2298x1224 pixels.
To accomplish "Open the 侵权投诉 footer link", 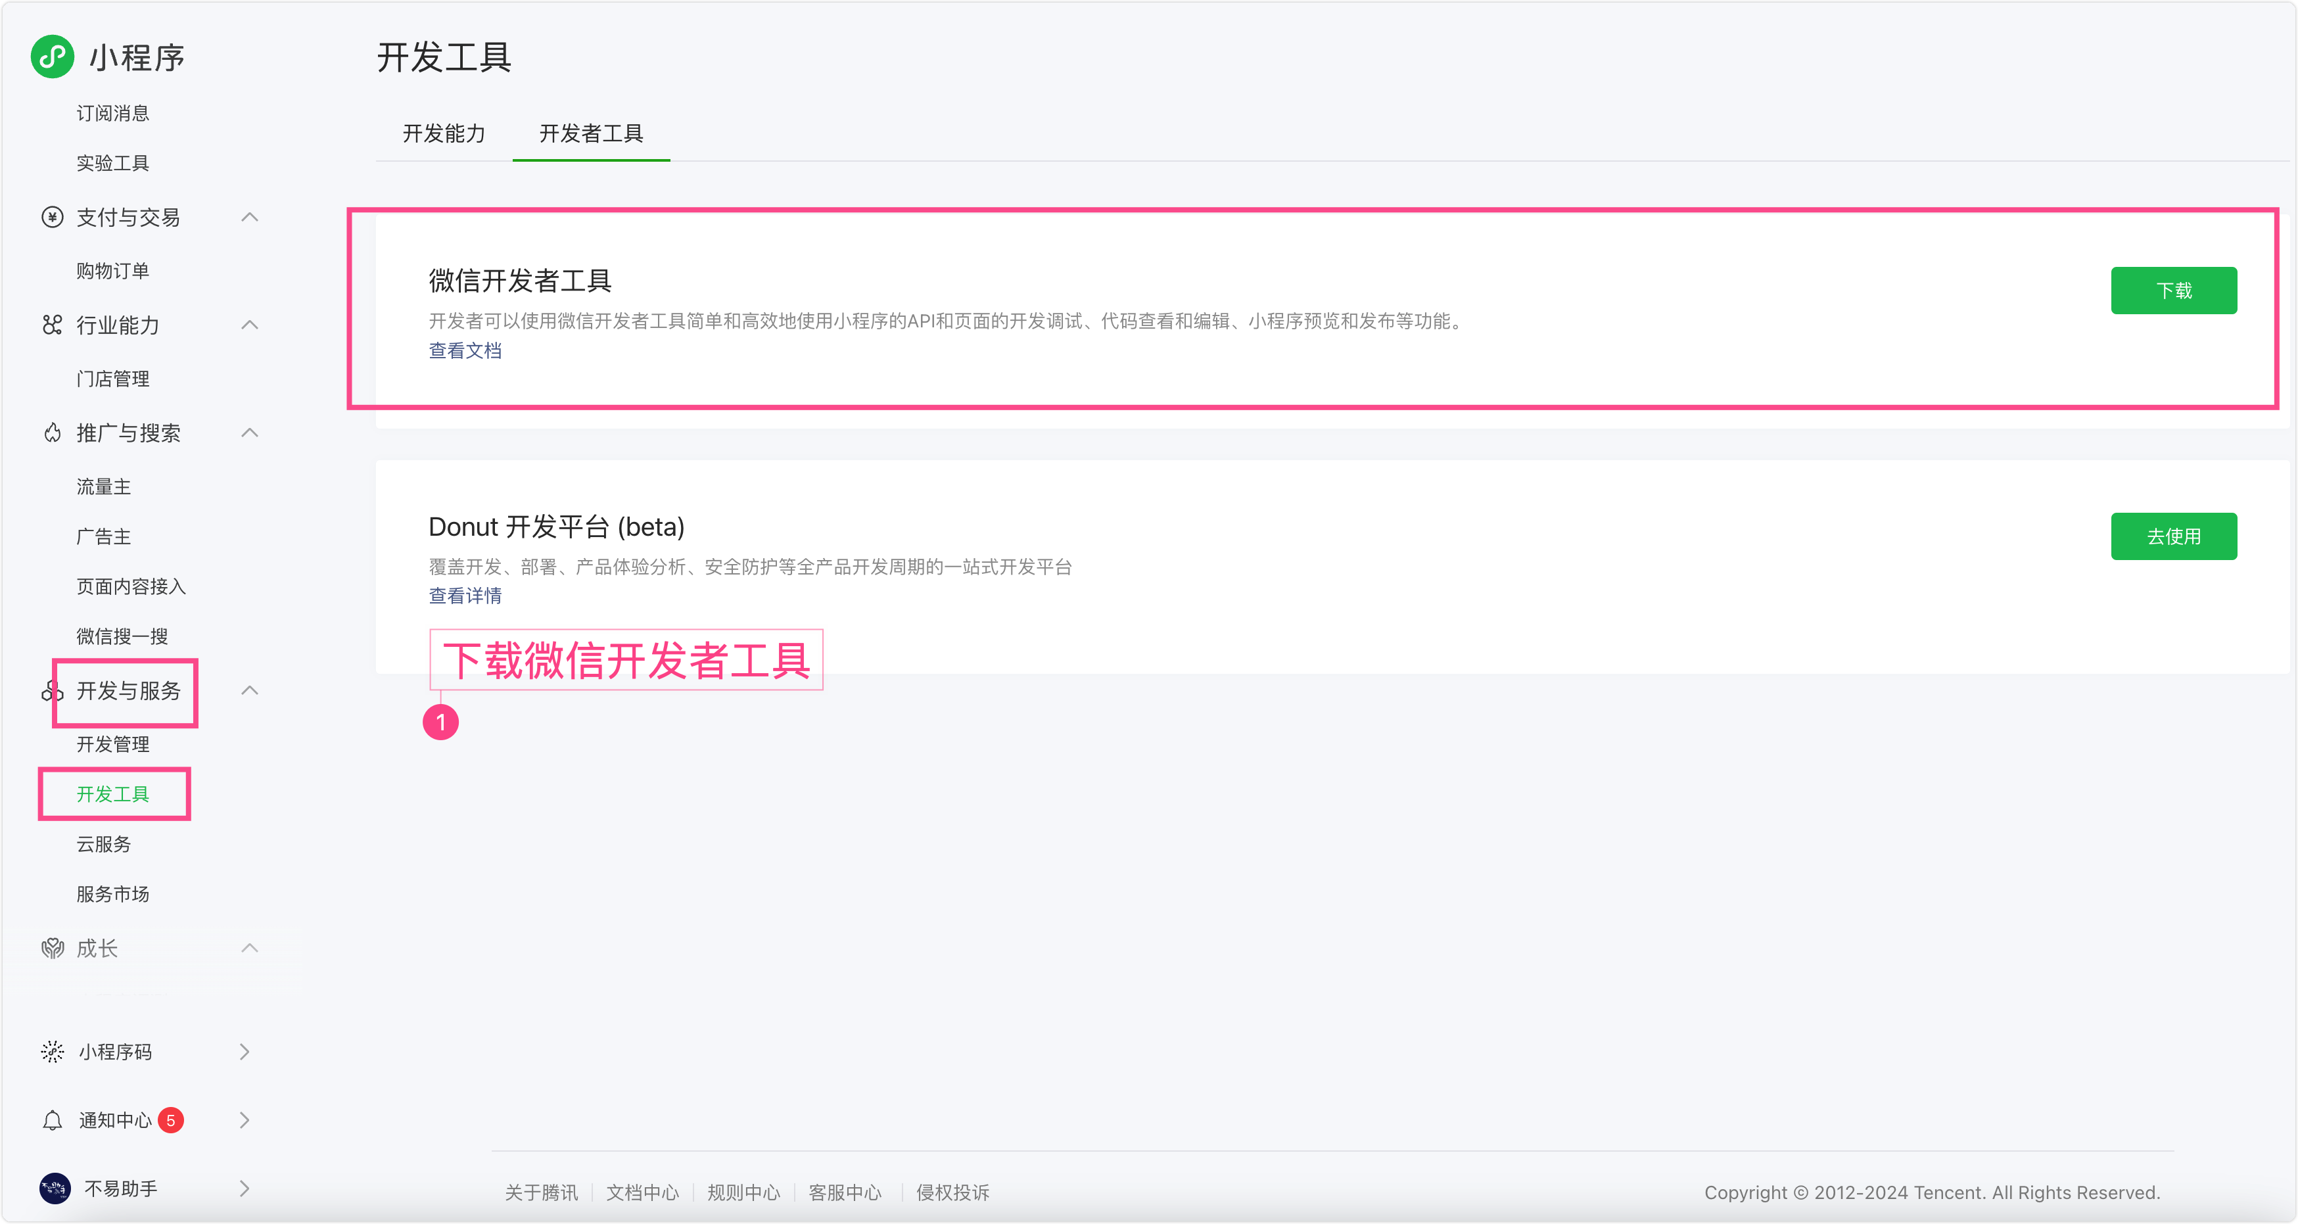I will pyautogui.click(x=952, y=1192).
